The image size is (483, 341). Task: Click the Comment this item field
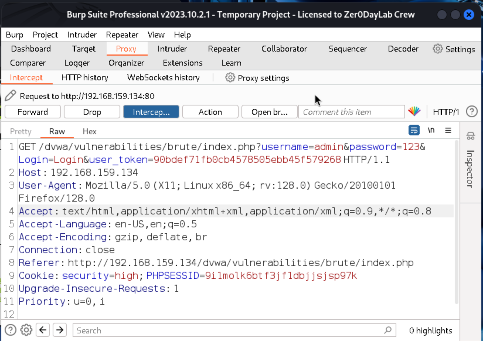click(x=351, y=112)
